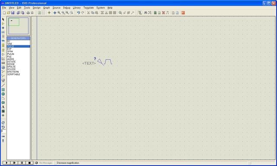Open the Debug menu
Image resolution: width=277 pixels, height=166 pixels.
pos(67,8)
